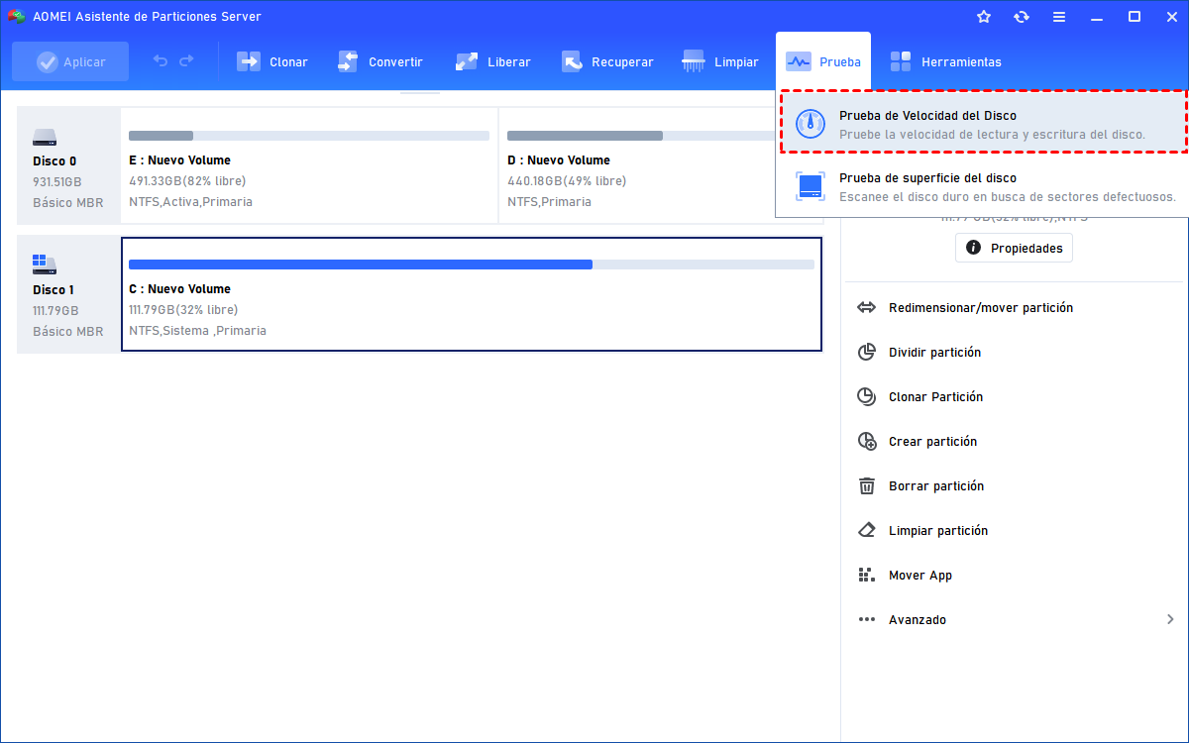The image size is (1189, 743).
Task: Open the Herramientas menu
Action: [x=945, y=61]
